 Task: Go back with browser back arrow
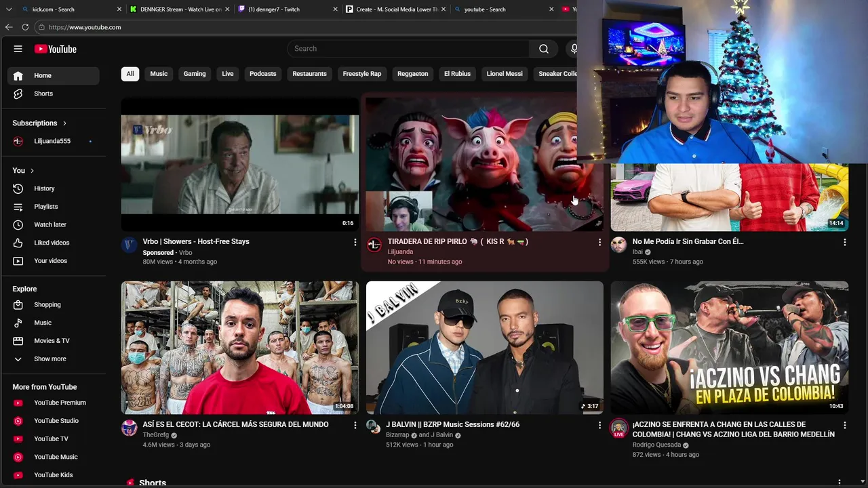9,27
